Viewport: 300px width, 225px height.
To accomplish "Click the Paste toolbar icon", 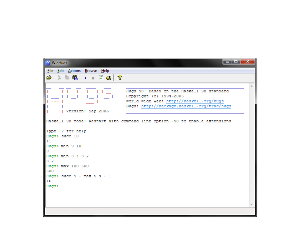I will tap(75, 77).
